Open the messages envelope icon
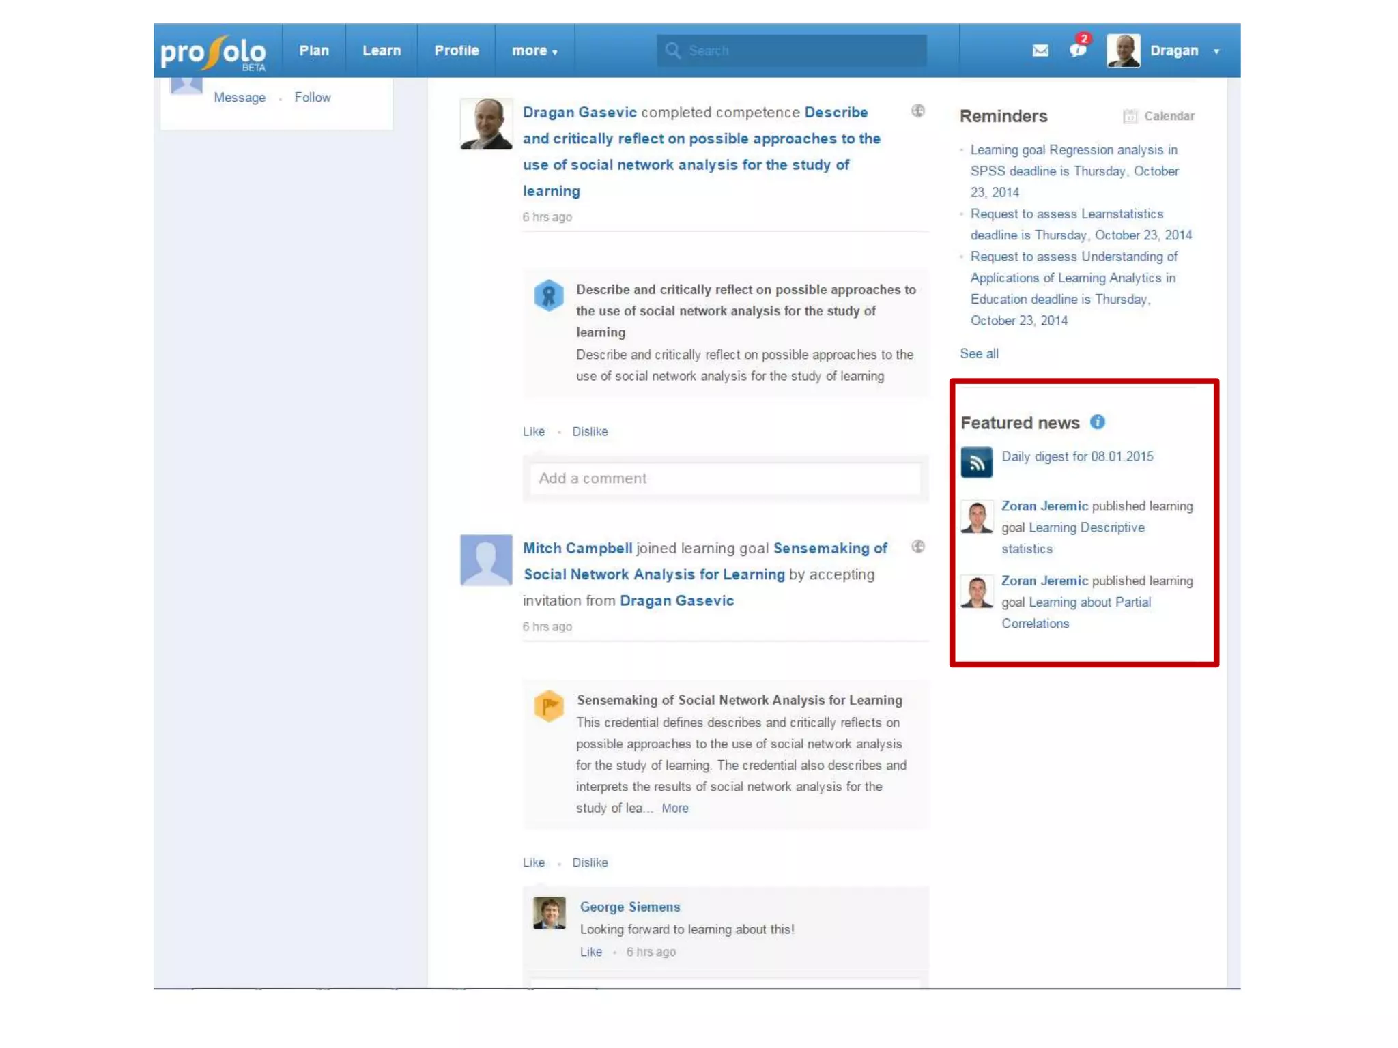 [x=1040, y=50]
